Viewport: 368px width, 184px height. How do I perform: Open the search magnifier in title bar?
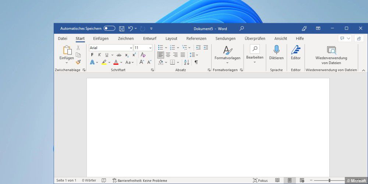coord(241,28)
